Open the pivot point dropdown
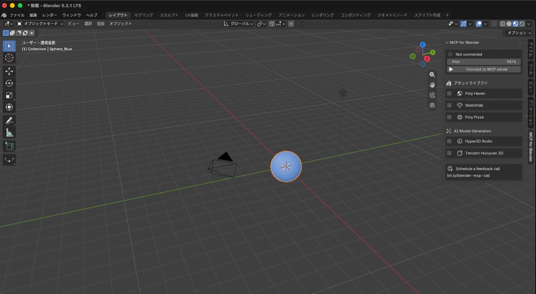This screenshot has height=294, width=536. [261, 24]
